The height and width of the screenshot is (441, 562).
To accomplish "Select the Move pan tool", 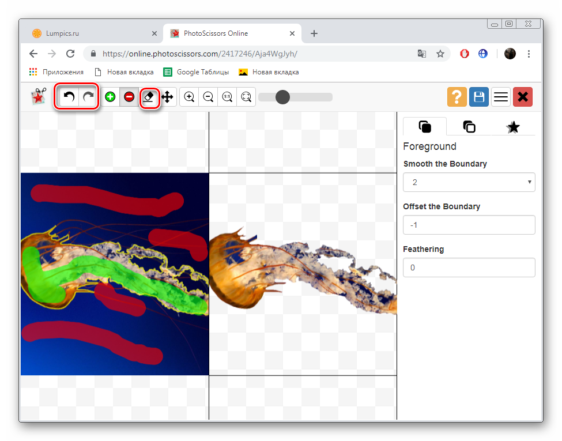I will point(167,97).
